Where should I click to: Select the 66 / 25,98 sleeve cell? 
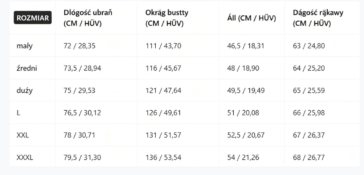pyautogui.click(x=309, y=113)
